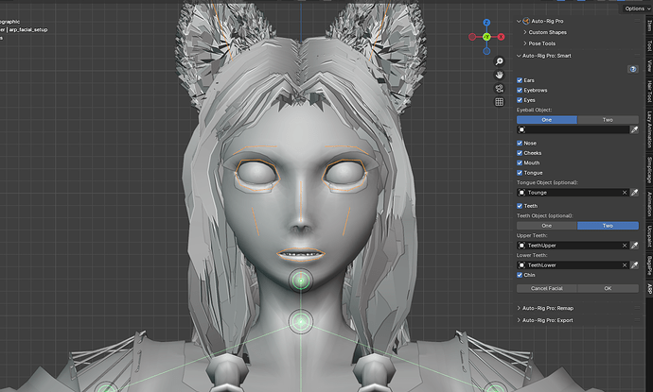The height and width of the screenshot is (392, 653).
Task: Switch perspective/orthographic with grid icon
Action: pos(499,102)
